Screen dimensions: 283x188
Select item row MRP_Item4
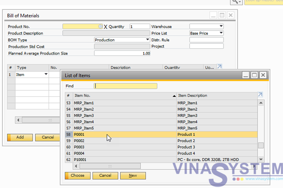(161, 122)
